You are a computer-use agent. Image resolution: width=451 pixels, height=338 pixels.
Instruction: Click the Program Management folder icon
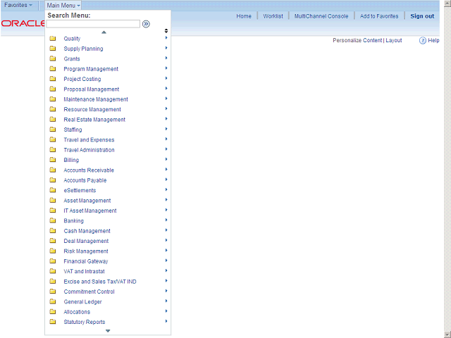[x=53, y=69]
